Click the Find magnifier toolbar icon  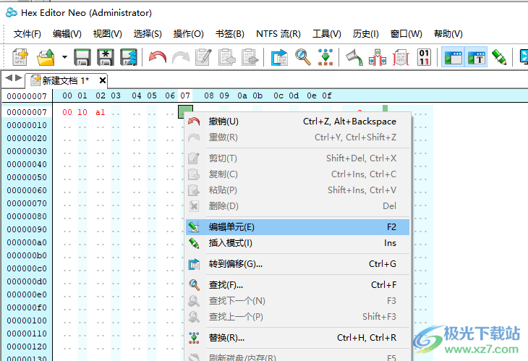pos(303,57)
